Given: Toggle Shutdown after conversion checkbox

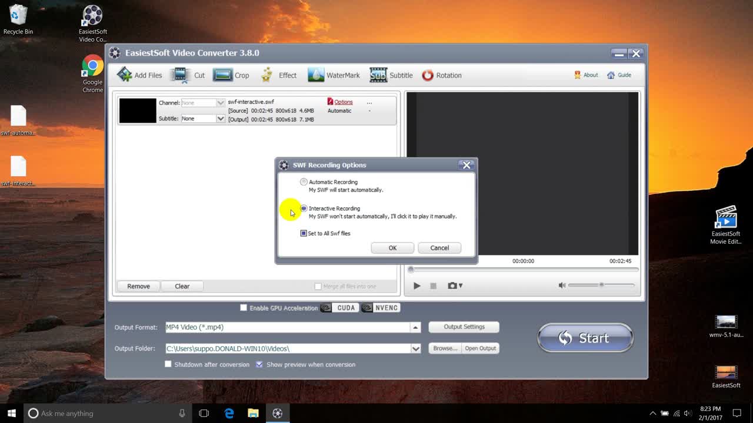Looking at the screenshot, I should (x=168, y=364).
